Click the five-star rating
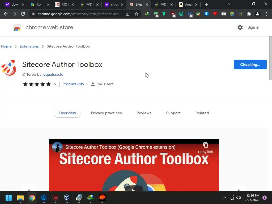The height and width of the screenshot is (204, 272). [37, 84]
